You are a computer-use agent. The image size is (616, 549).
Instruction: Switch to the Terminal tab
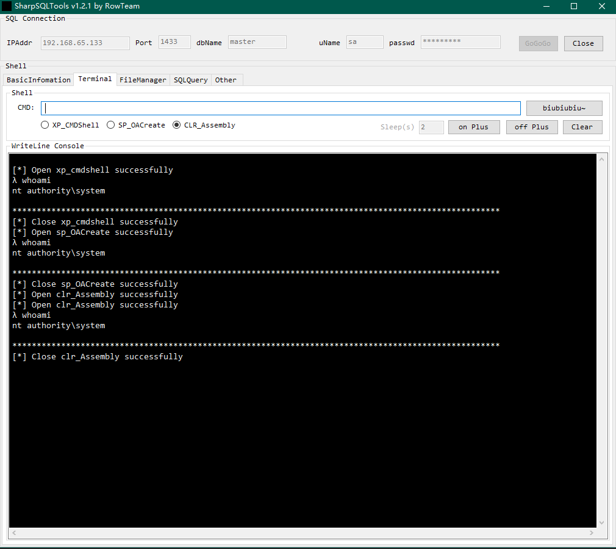[95, 79]
